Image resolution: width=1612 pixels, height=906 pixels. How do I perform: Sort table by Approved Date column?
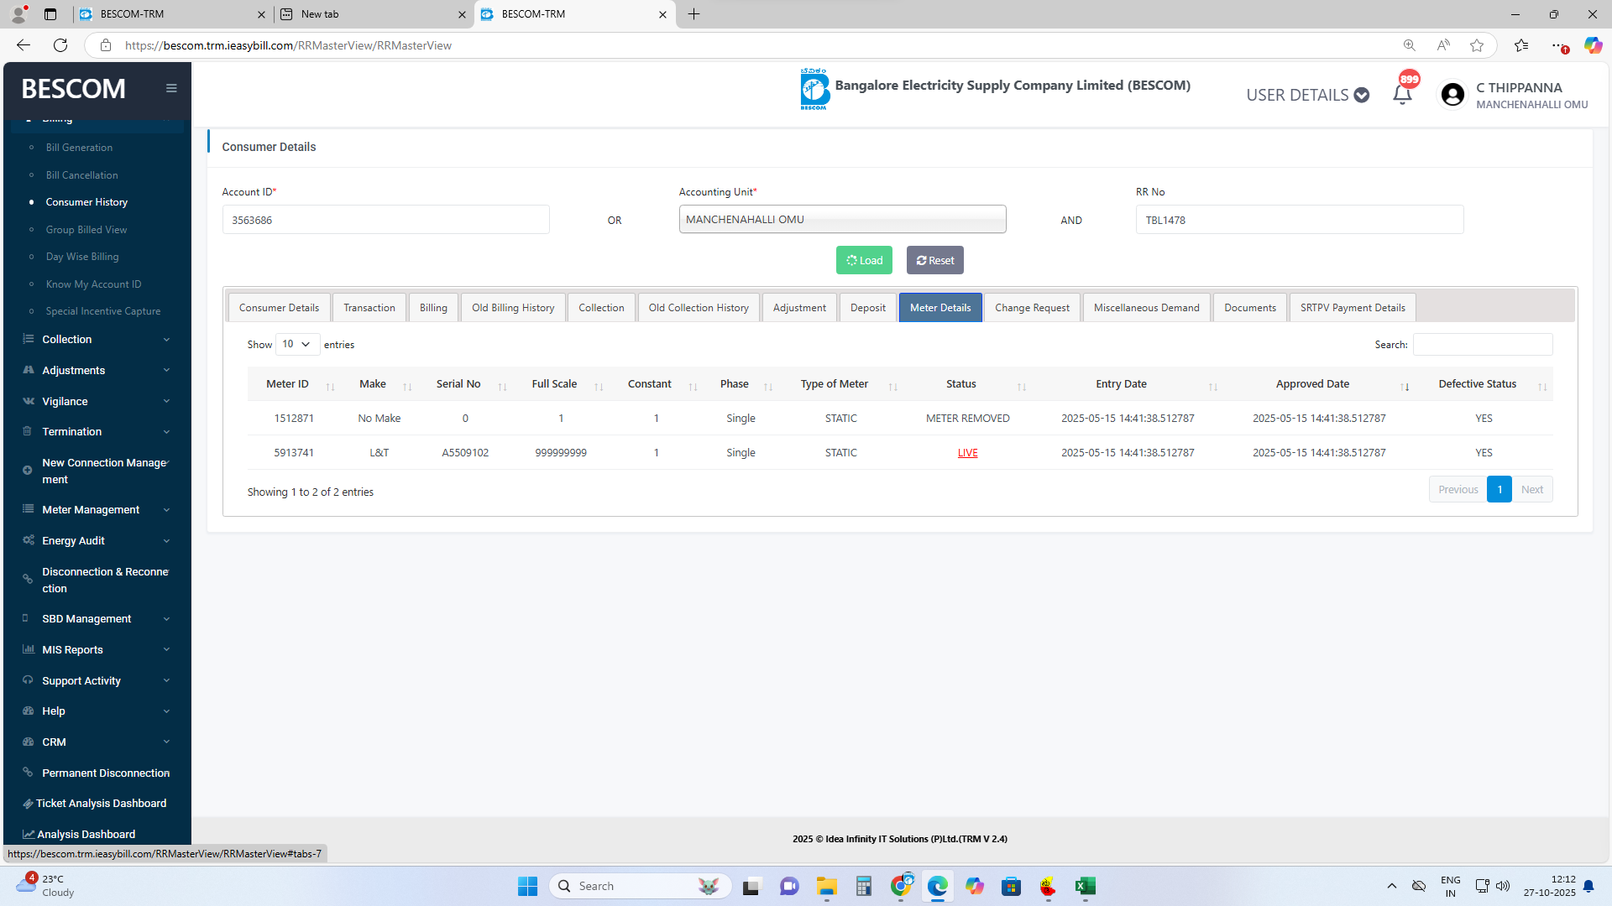1312,384
